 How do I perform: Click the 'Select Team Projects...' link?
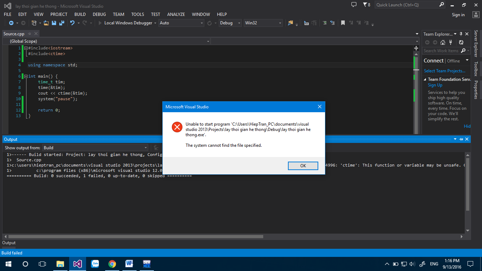pos(444,71)
